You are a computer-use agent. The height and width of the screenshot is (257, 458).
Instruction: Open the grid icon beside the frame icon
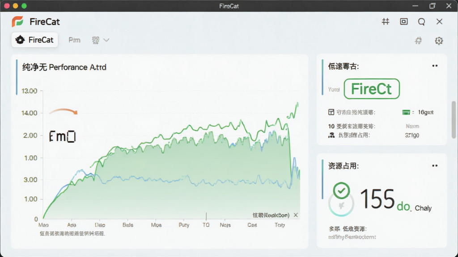click(386, 21)
